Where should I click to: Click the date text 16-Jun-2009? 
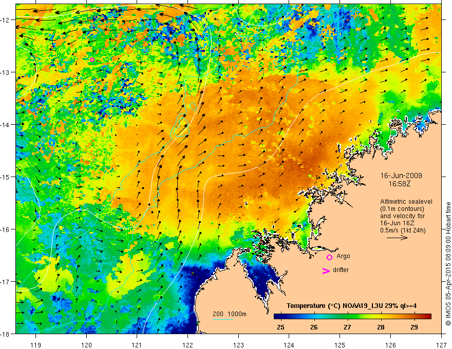pos(401,176)
